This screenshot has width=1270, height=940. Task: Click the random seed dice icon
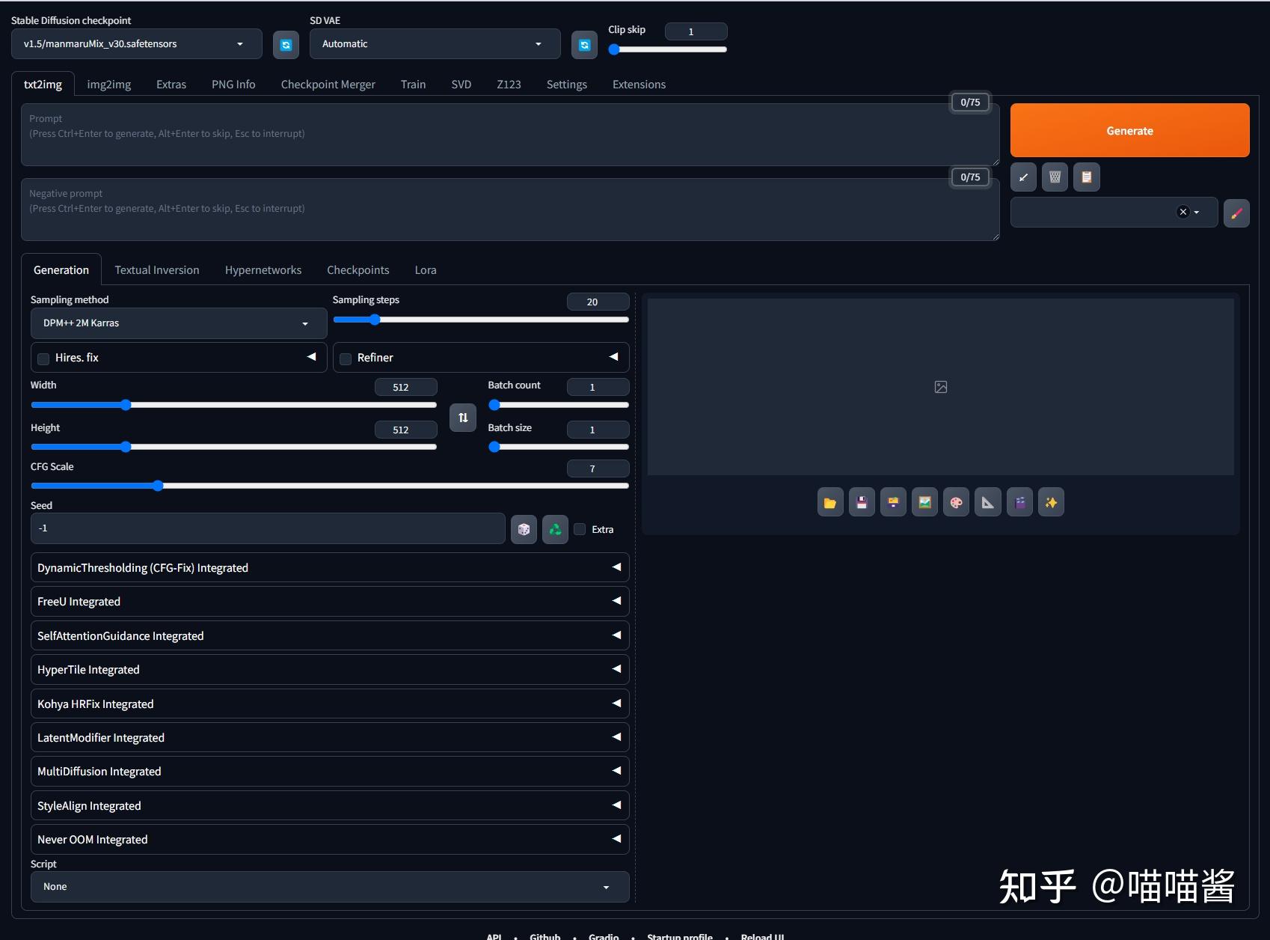(523, 529)
